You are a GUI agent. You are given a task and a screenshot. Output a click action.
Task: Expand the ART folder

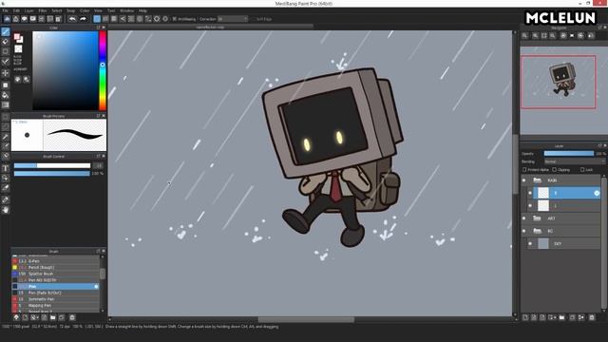pos(537,218)
